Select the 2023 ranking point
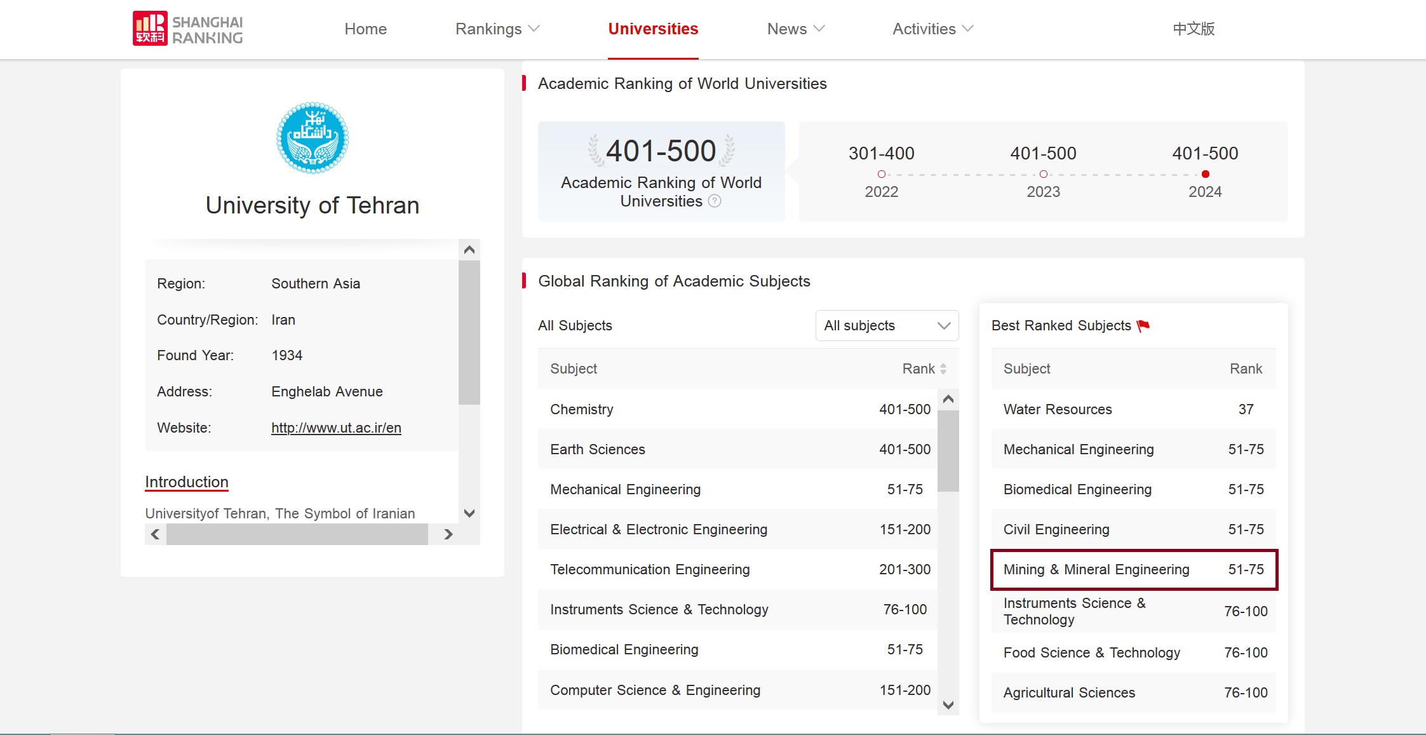This screenshot has height=735, width=1426. 1043,174
